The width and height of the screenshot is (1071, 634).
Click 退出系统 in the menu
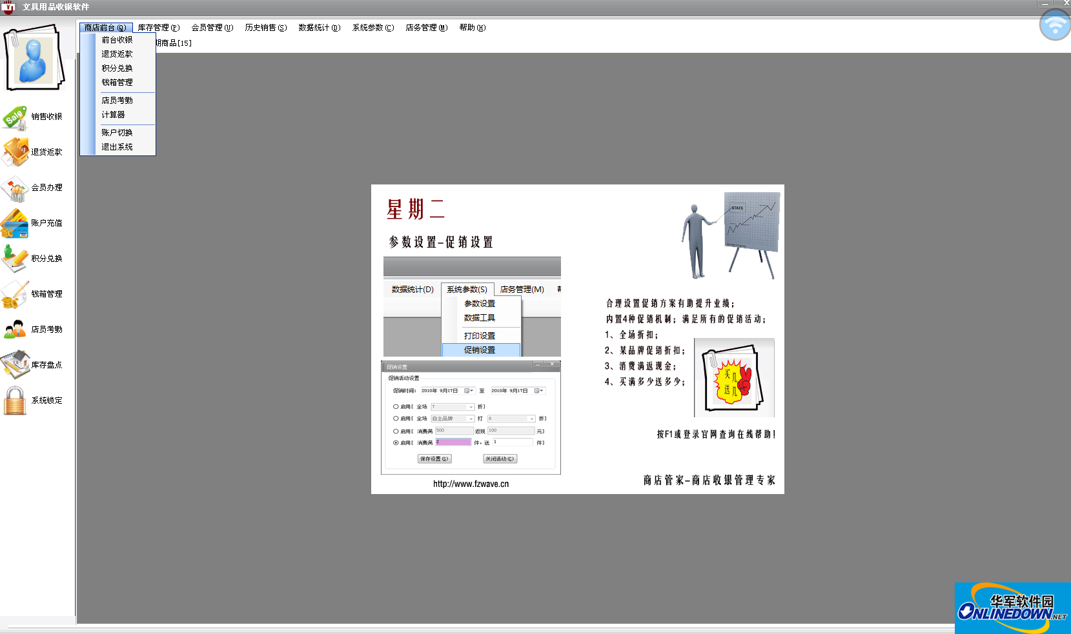click(x=117, y=147)
